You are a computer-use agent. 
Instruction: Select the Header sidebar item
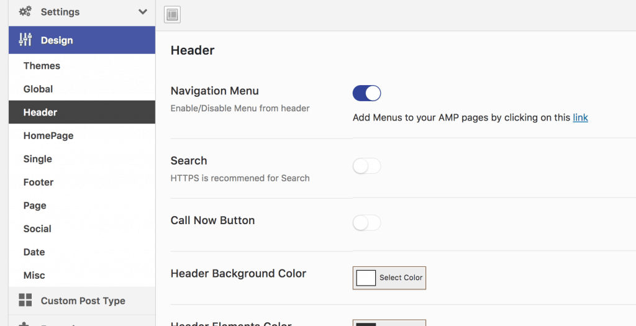click(x=82, y=112)
